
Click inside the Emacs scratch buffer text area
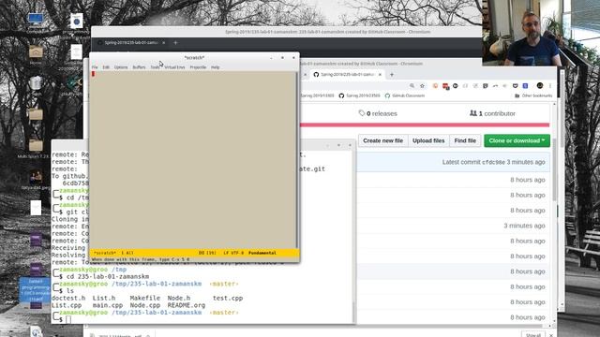tap(193, 160)
